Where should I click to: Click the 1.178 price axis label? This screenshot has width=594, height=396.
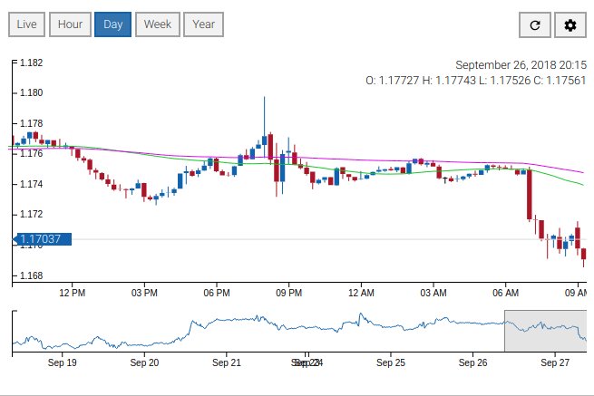pos(31,123)
